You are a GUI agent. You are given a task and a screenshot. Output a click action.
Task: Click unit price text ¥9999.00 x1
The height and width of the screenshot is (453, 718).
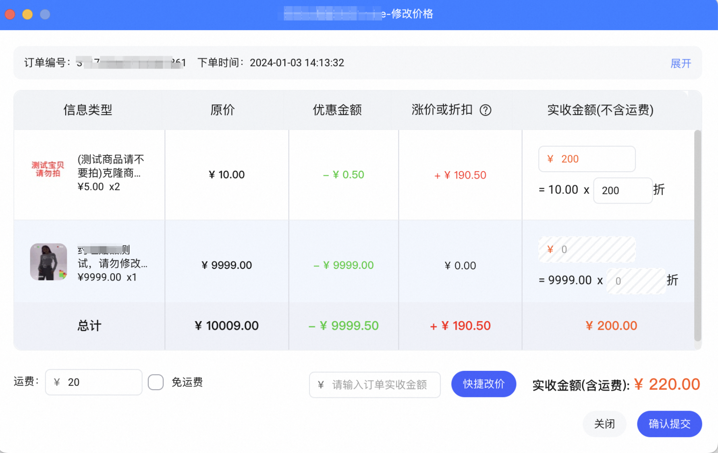click(x=107, y=277)
